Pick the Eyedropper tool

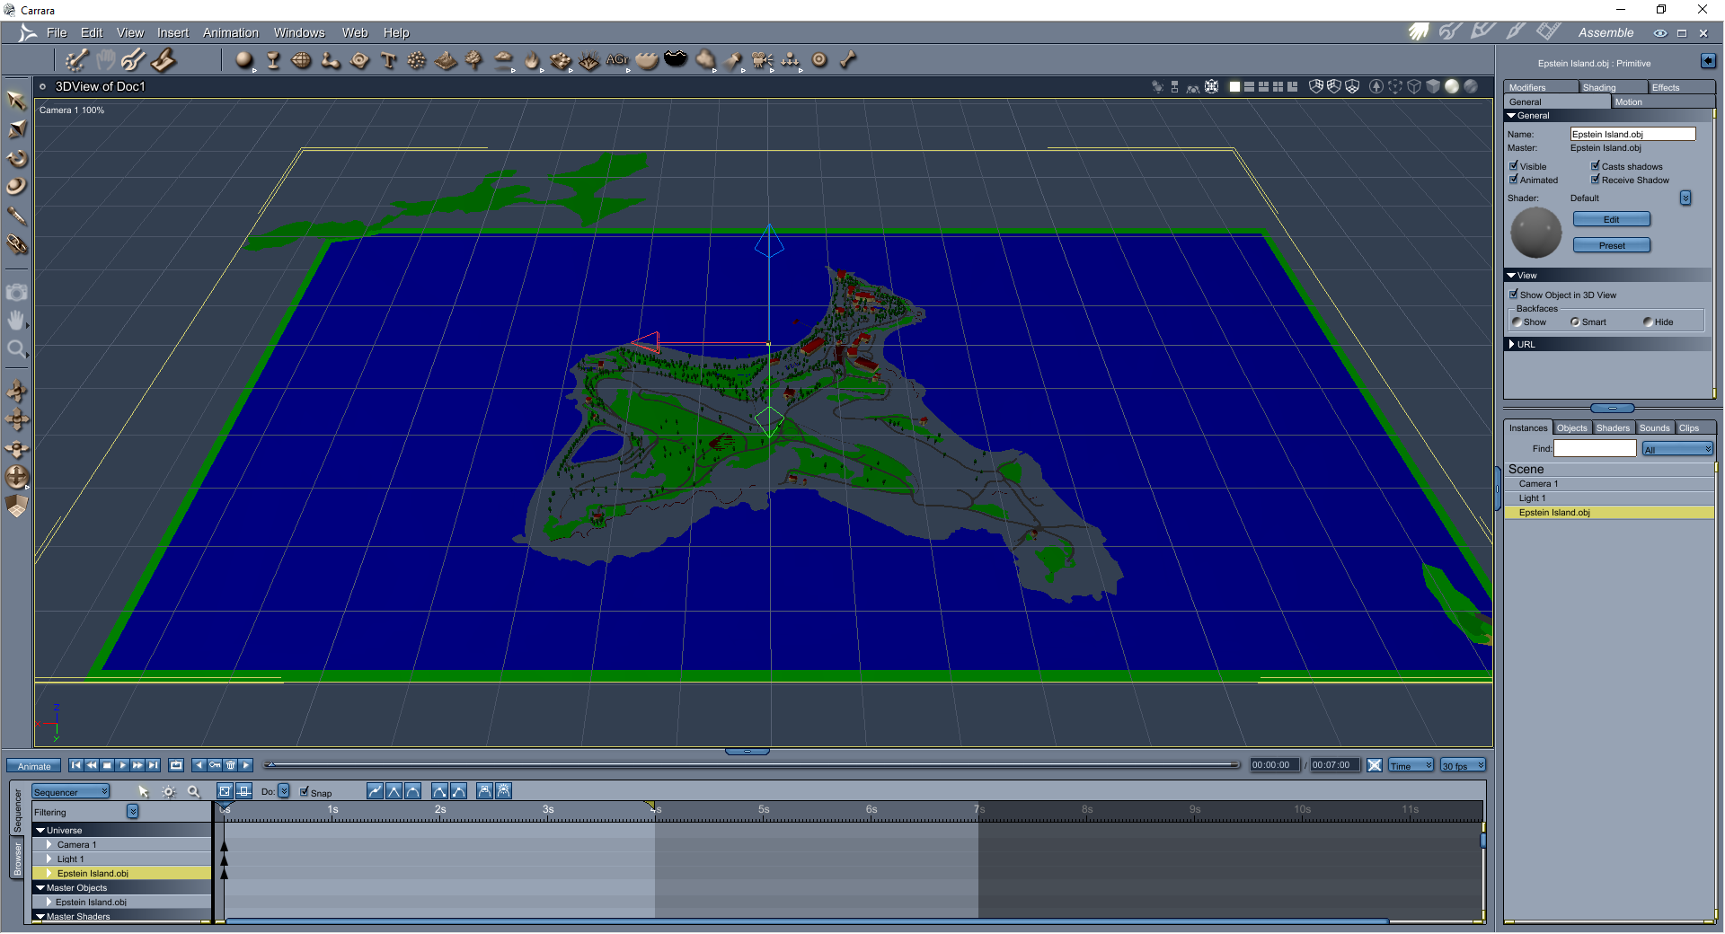point(17,216)
